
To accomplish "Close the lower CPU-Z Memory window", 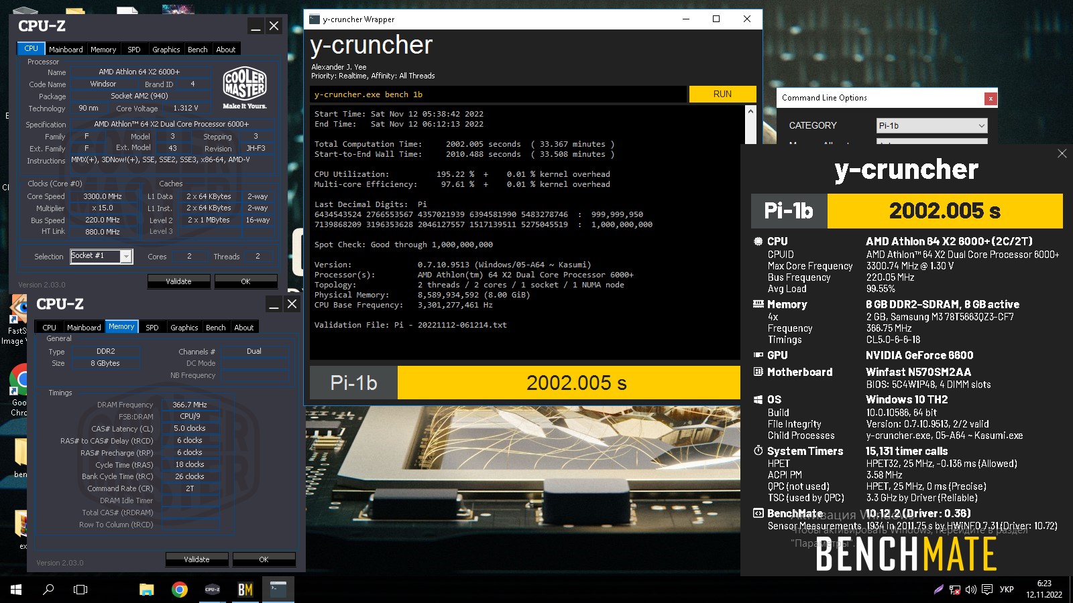I will [x=292, y=304].
